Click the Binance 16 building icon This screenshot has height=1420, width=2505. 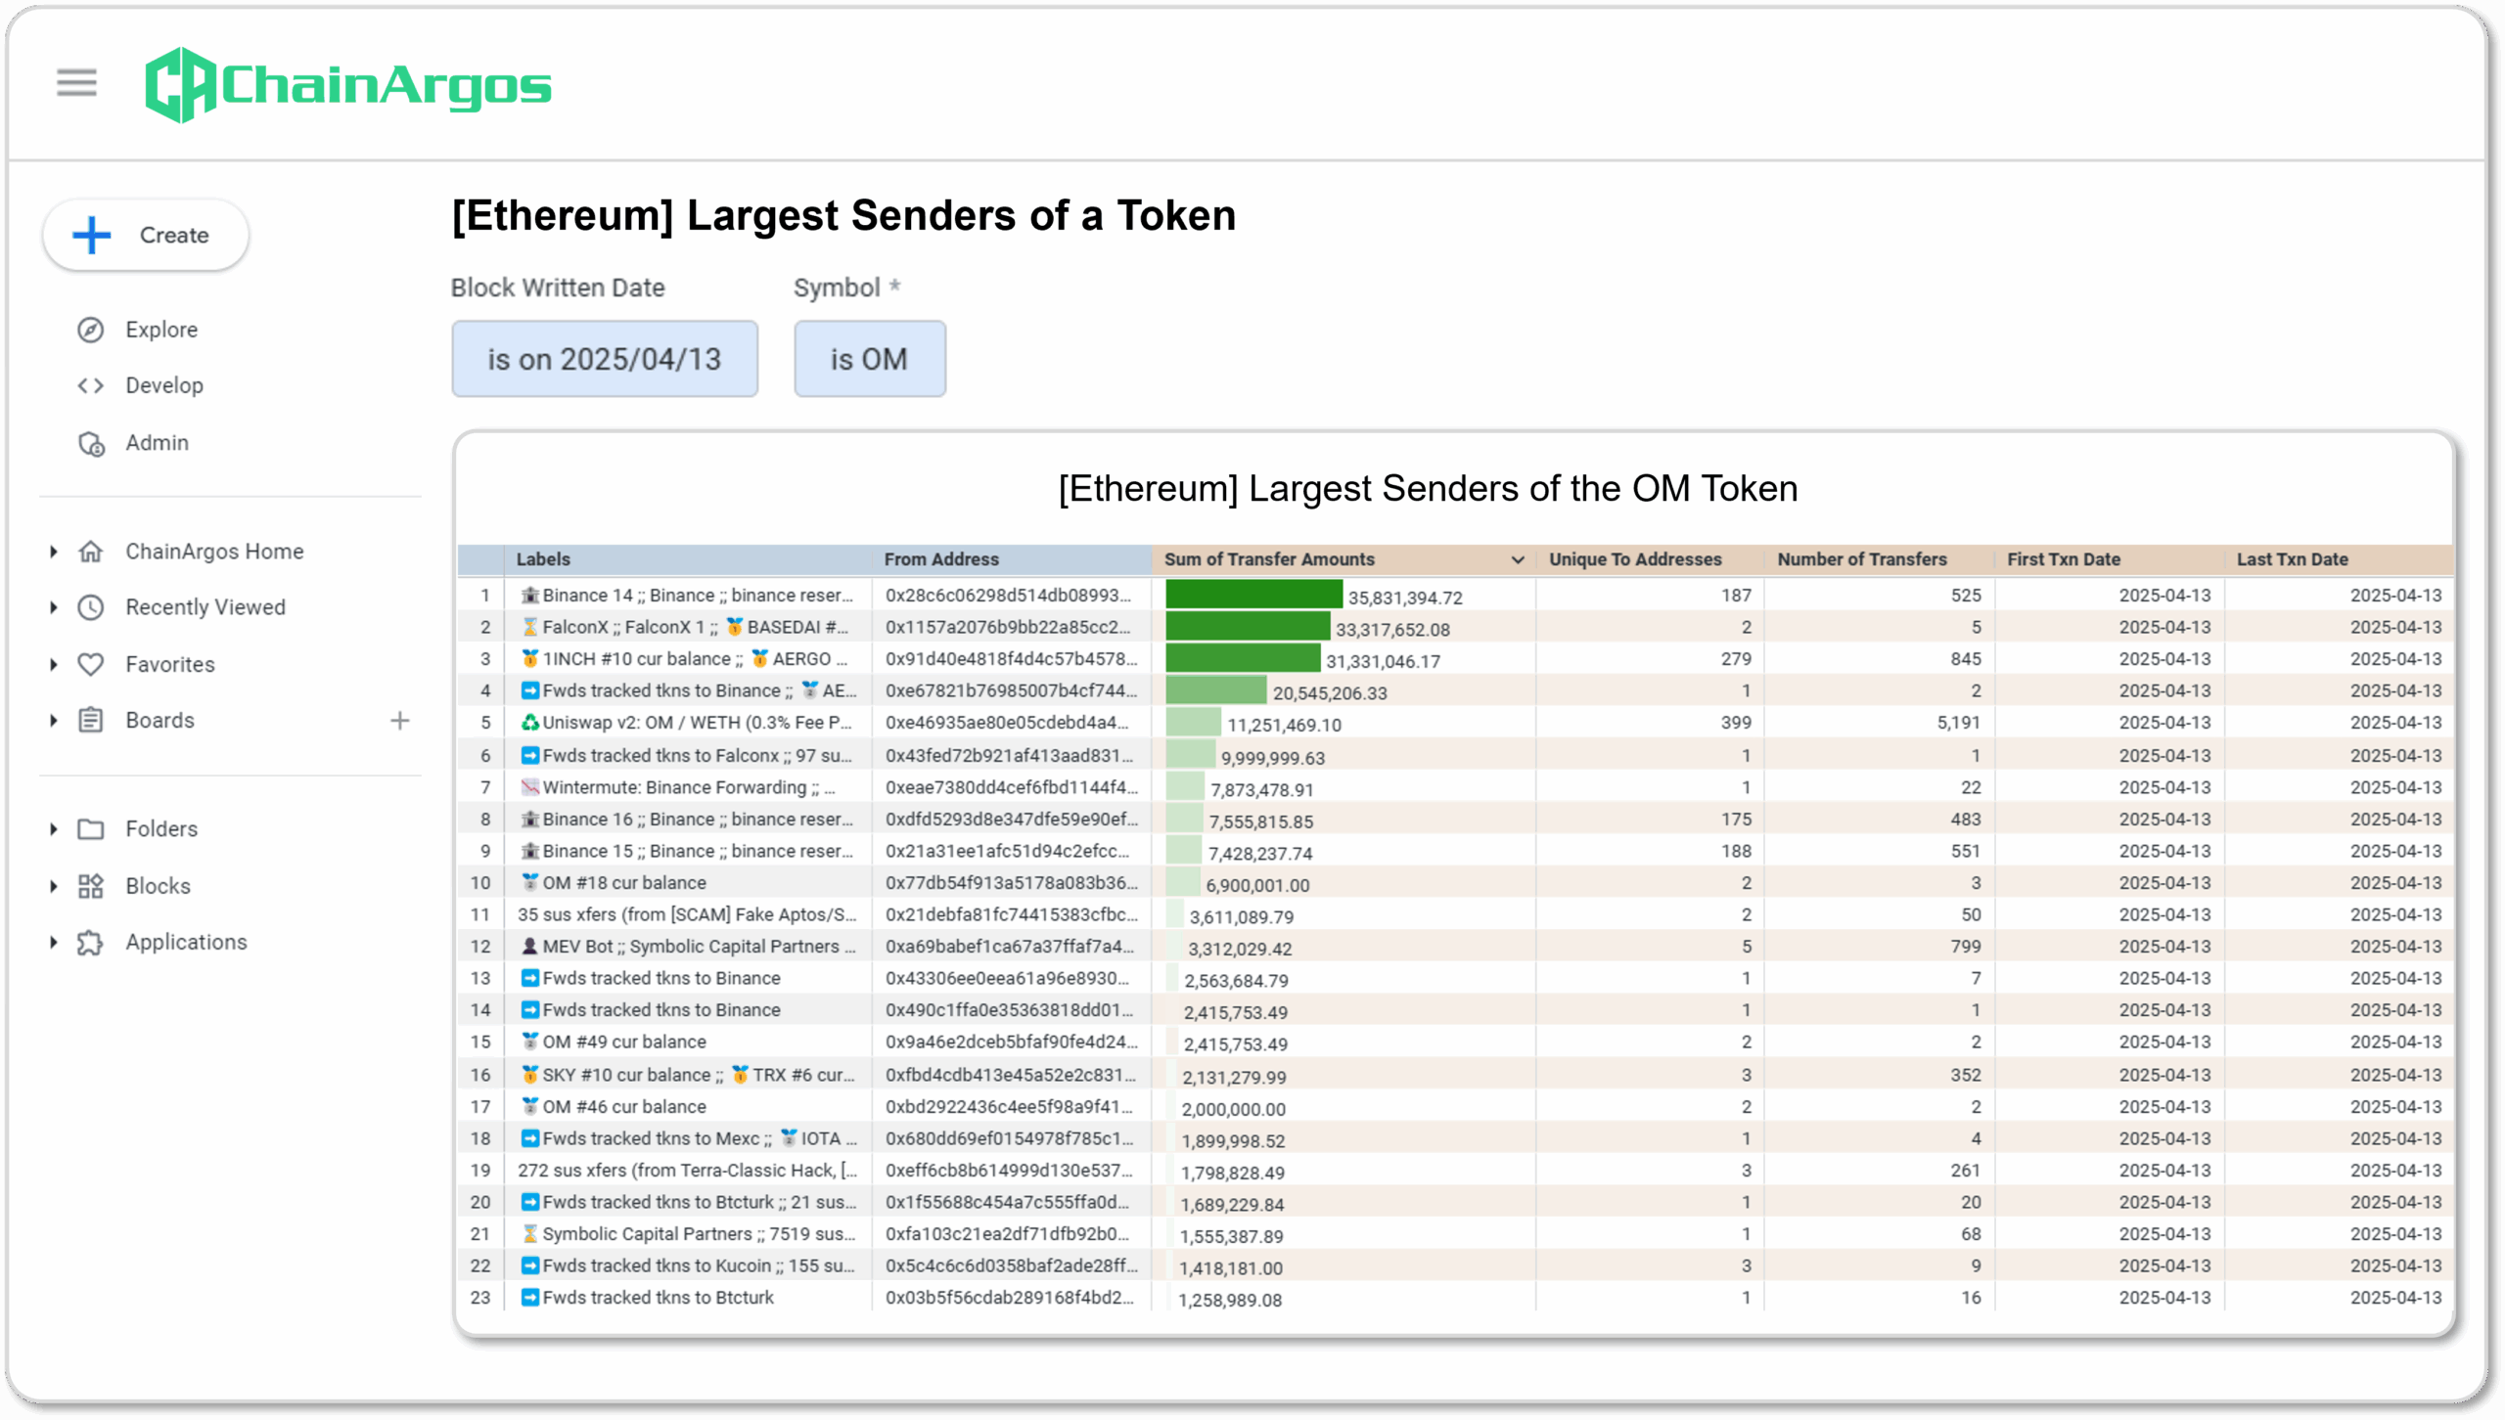click(x=529, y=820)
